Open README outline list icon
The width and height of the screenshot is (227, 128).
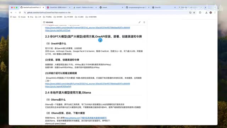pyautogui.click(x=144, y=22)
